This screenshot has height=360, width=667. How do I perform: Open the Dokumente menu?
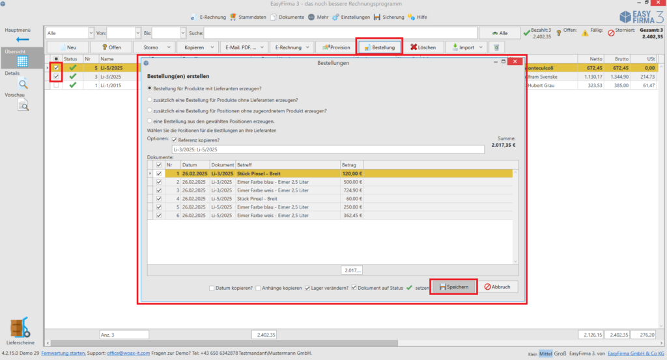287,18
